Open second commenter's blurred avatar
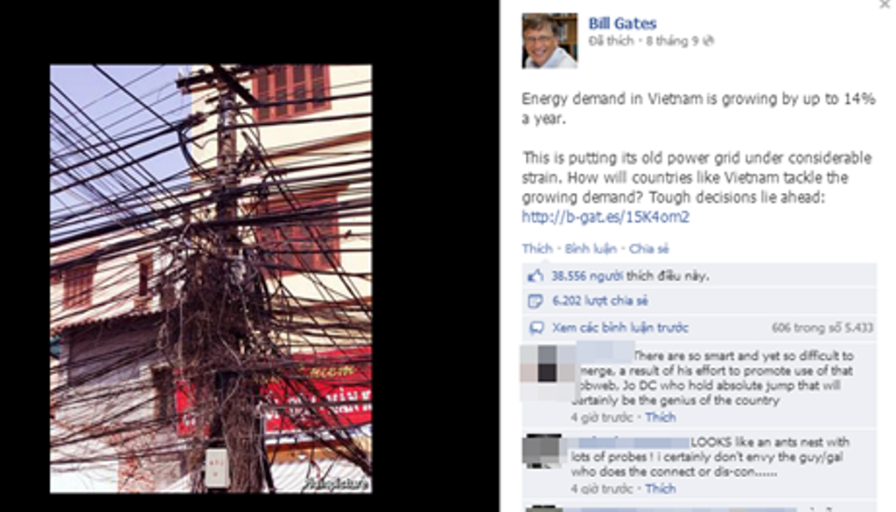The height and width of the screenshot is (512, 896). pos(542,451)
